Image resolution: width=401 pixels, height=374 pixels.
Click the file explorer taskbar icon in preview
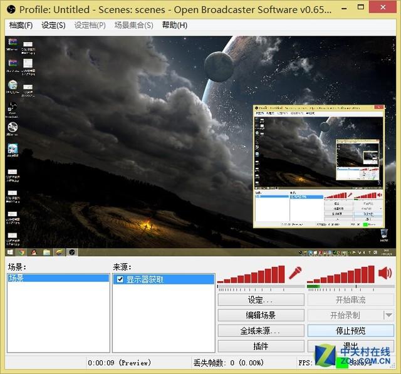(x=46, y=252)
